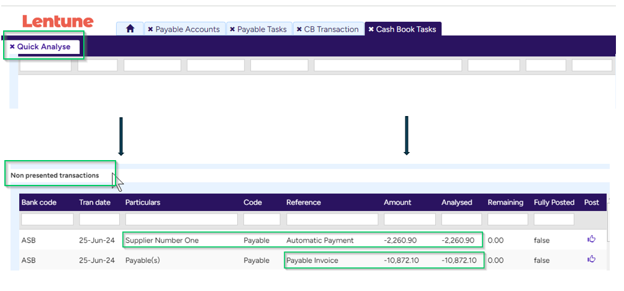Click the -10,872.10 Amount cell

(401, 261)
